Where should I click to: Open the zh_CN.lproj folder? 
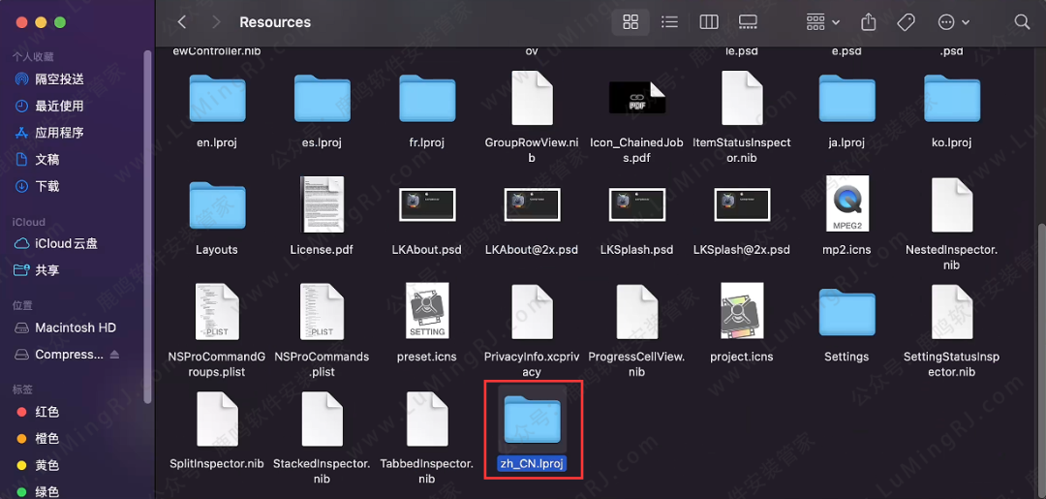532,420
